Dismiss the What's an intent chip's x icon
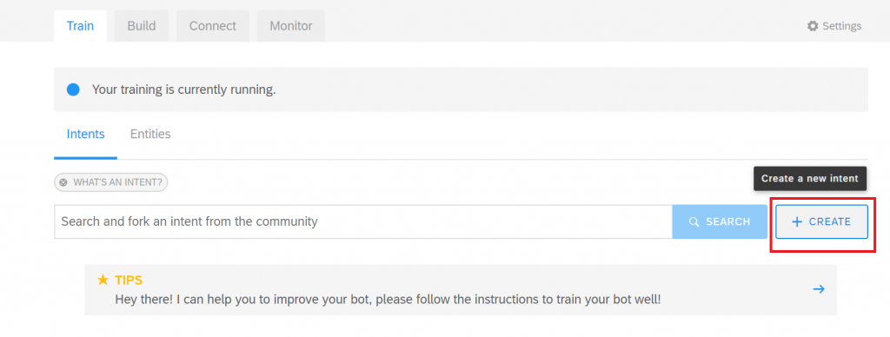This screenshot has width=890, height=337. [63, 182]
